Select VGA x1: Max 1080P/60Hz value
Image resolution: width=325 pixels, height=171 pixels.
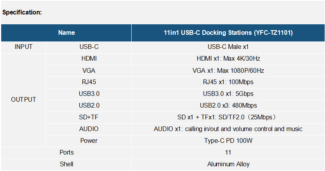point(228,71)
